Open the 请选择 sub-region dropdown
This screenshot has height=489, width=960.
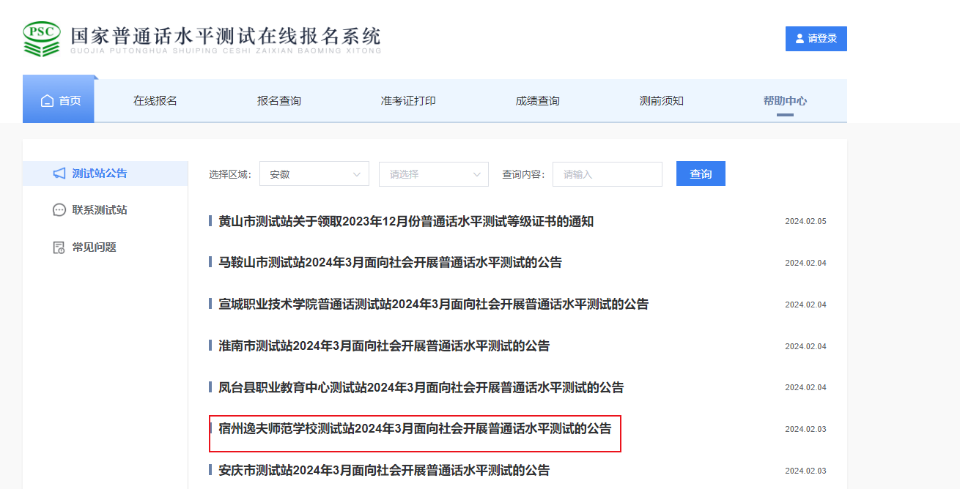(x=434, y=174)
